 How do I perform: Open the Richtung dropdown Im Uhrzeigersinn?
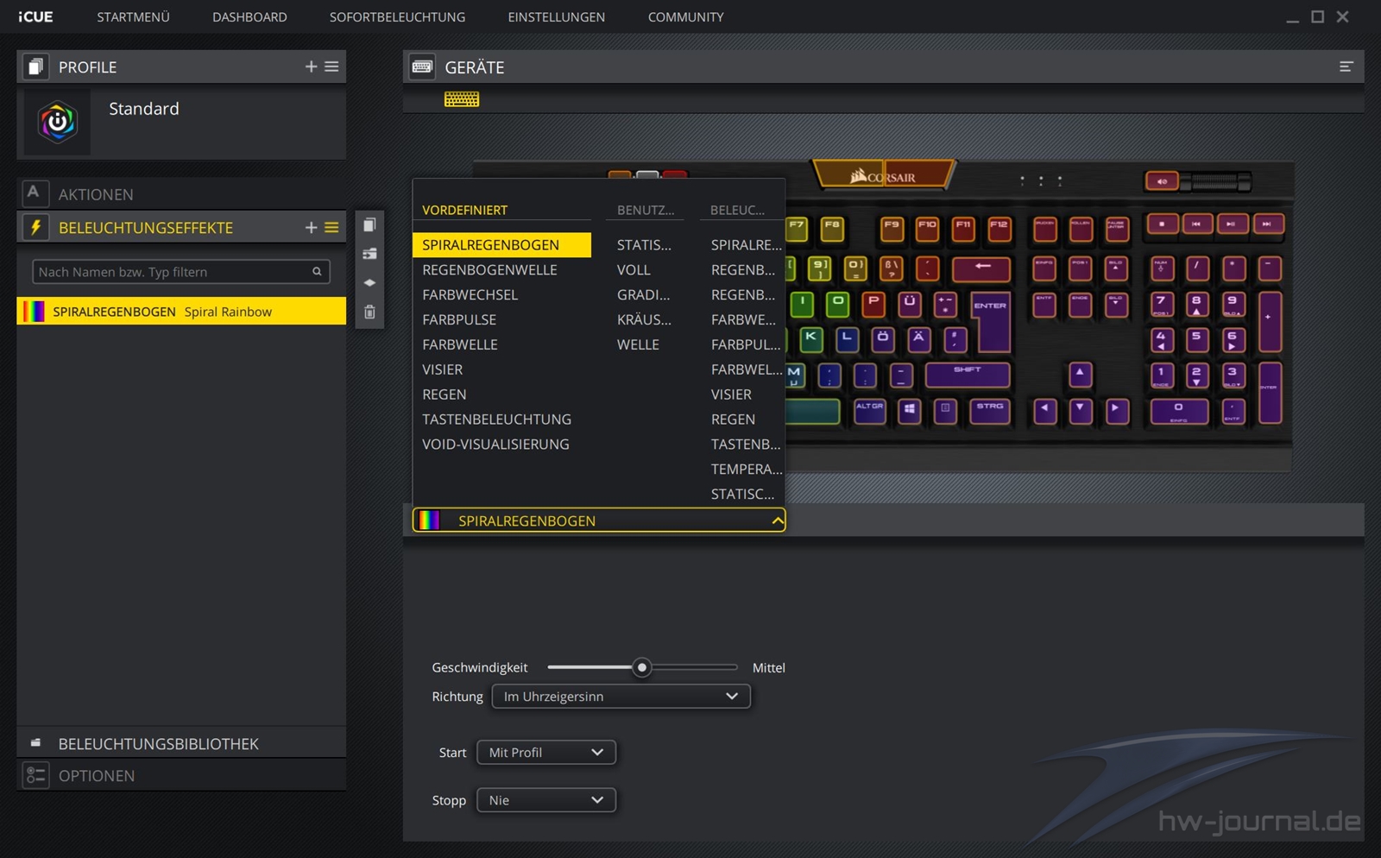tap(621, 696)
